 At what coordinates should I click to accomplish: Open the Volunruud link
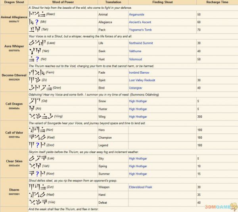135,59
